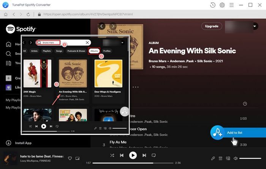Open the queue icon in main player
The height and width of the screenshot is (169, 266).
pyautogui.click(x=220, y=158)
